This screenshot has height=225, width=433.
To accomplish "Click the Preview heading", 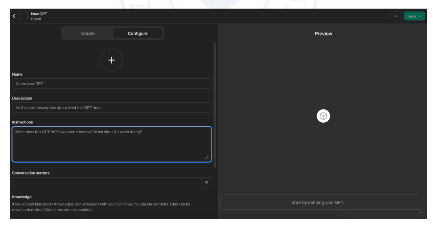I will [323, 34].
